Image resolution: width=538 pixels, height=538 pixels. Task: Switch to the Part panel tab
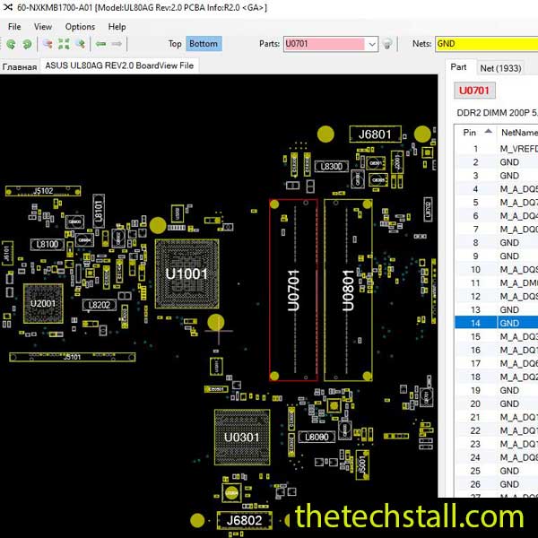[x=458, y=67]
